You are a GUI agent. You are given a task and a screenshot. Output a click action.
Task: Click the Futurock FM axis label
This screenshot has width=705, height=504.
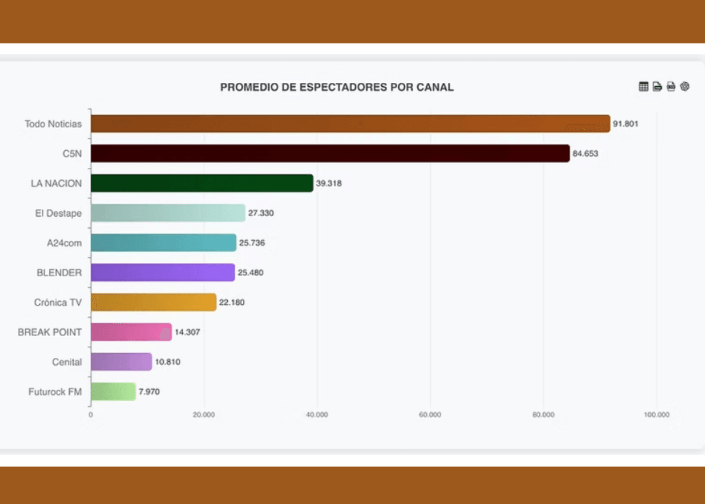tap(55, 392)
